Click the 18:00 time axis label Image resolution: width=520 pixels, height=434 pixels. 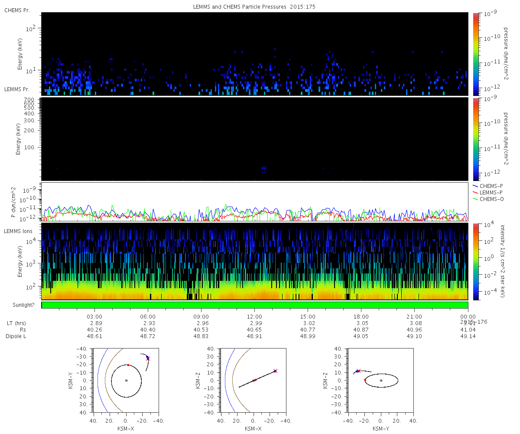(x=361, y=317)
